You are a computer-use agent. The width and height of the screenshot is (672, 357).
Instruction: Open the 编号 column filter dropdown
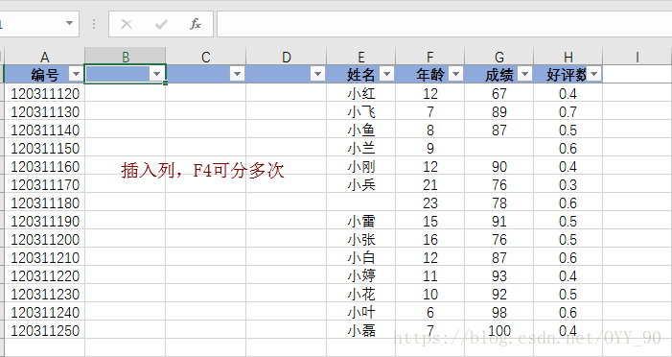pos(76,74)
